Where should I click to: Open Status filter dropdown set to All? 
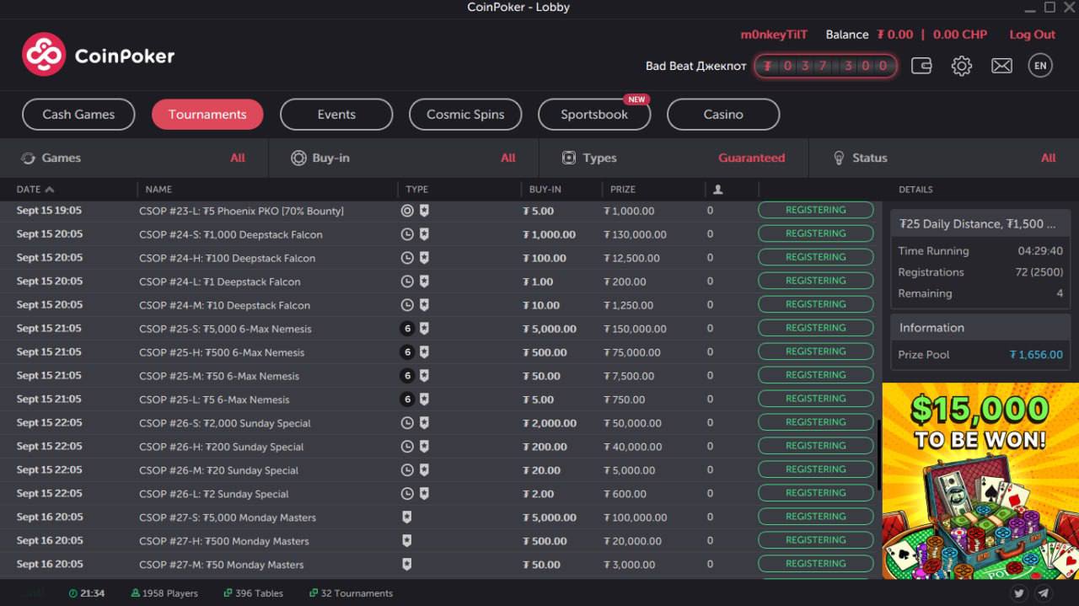[x=944, y=158]
